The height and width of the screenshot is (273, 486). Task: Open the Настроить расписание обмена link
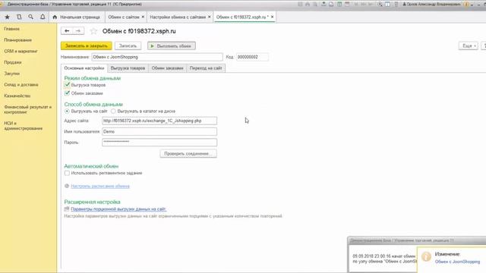point(100,186)
